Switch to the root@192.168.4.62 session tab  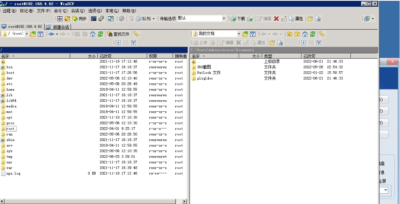pyautogui.click(x=22, y=27)
